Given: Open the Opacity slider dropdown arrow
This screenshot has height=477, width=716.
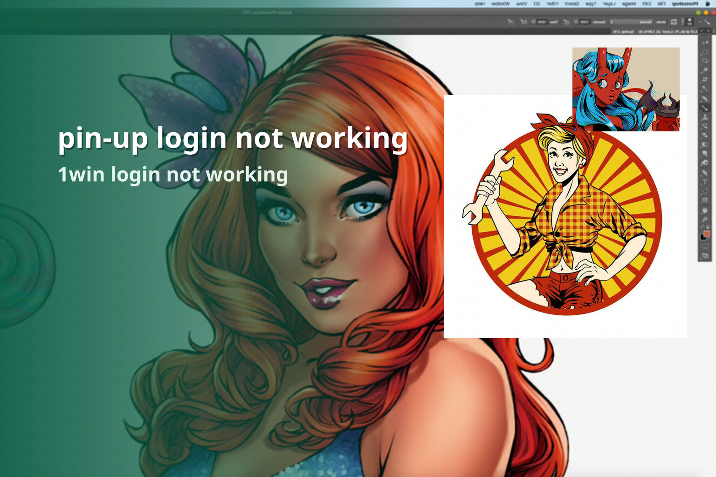Looking at the screenshot, I should (576, 21).
